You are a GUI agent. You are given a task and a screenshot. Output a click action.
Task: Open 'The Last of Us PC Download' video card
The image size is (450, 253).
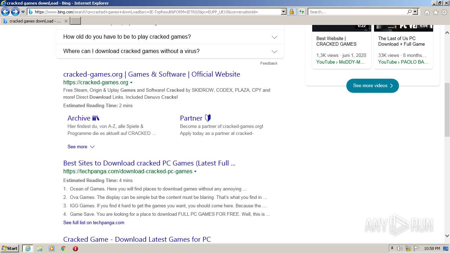pos(404,47)
